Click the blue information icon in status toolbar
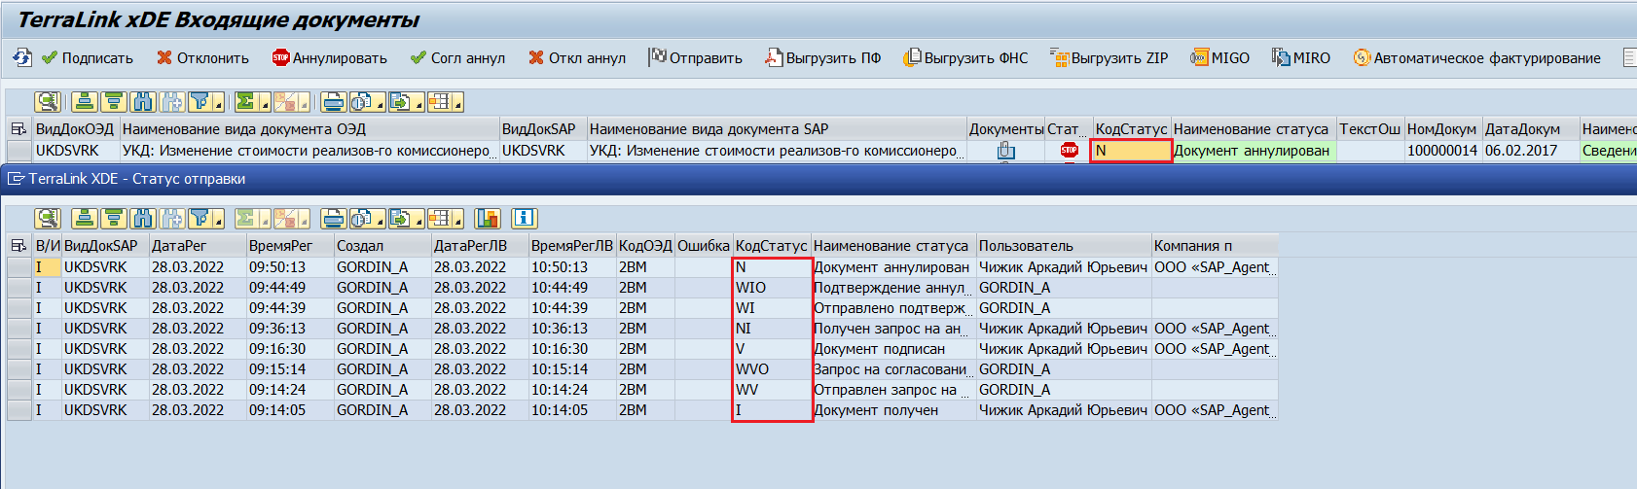The image size is (1637, 489). pos(524,219)
